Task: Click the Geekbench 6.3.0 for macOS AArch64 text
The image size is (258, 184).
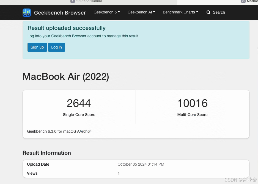Action: [x=59, y=131]
